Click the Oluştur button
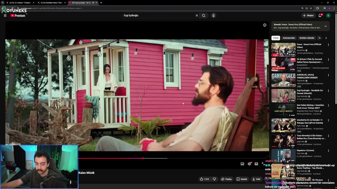The image size is (337, 189). coord(308,15)
